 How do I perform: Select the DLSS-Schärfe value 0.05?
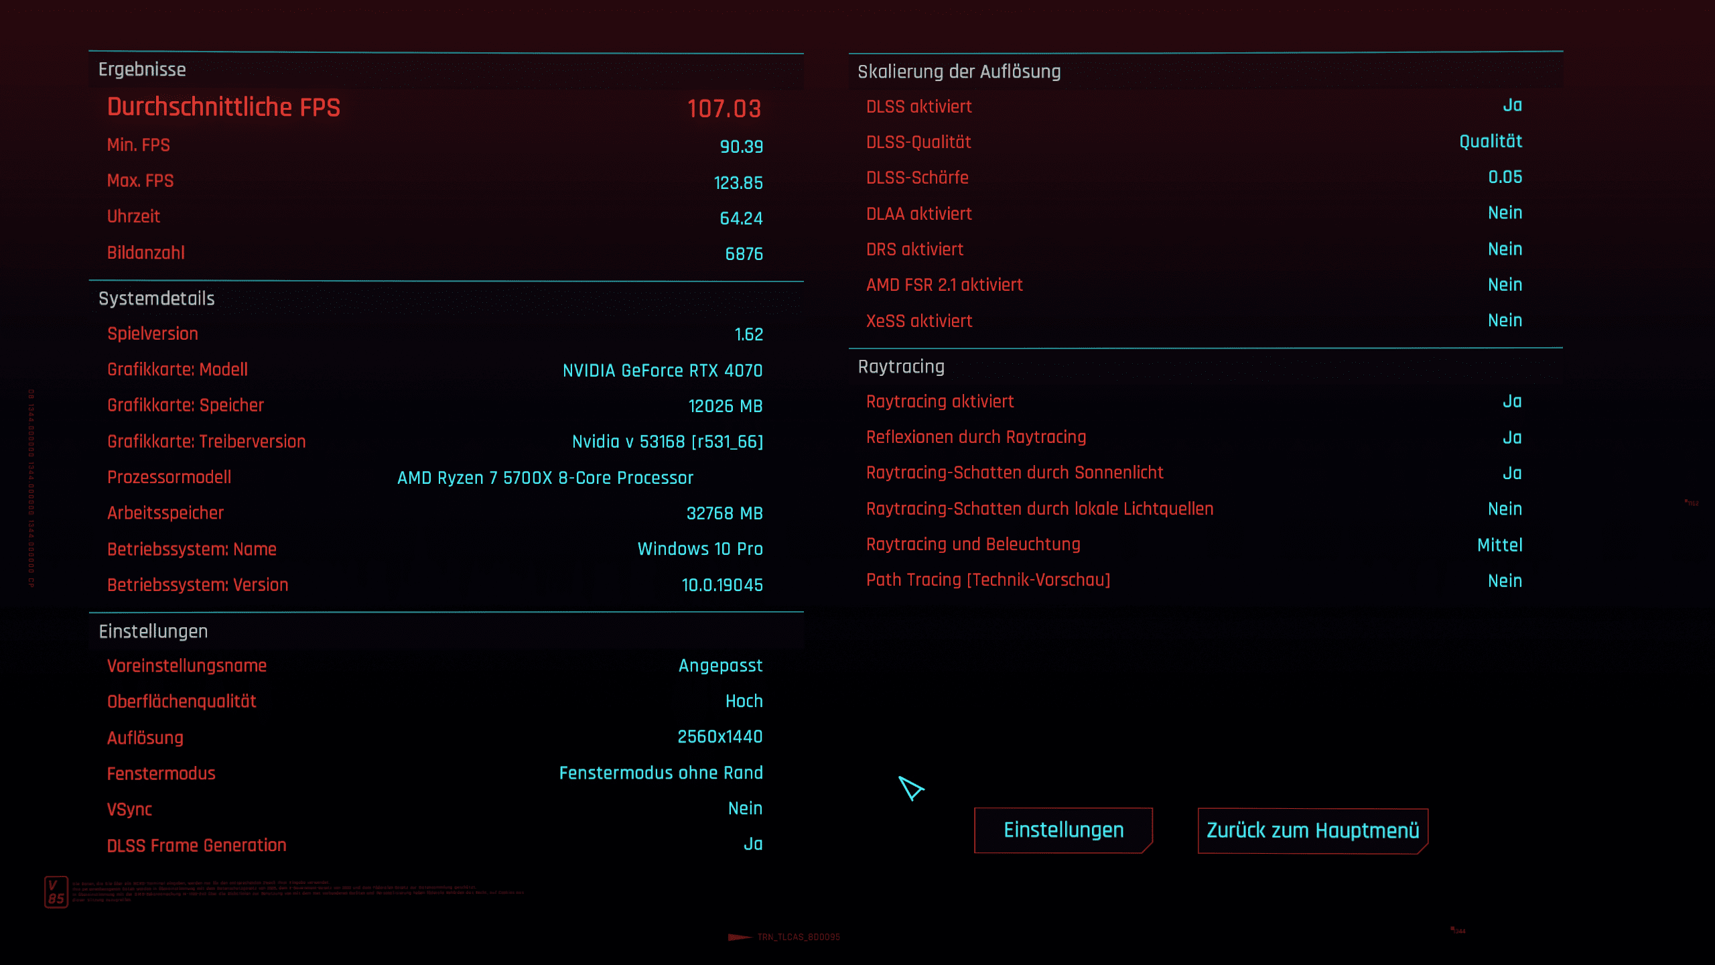click(1505, 177)
